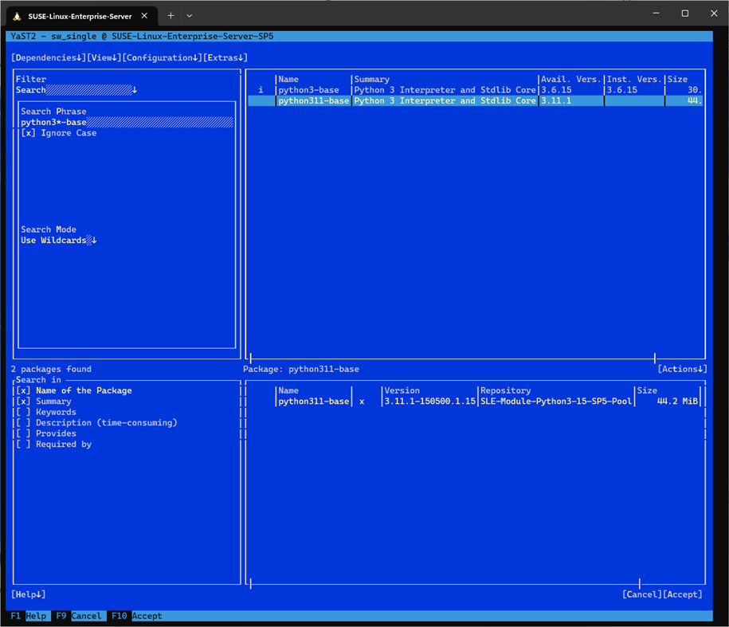Screen dimensions: 729x627
Task: Click SLE-Module-Python3-15-SP5-Pool repository cell
Action: coord(556,401)
